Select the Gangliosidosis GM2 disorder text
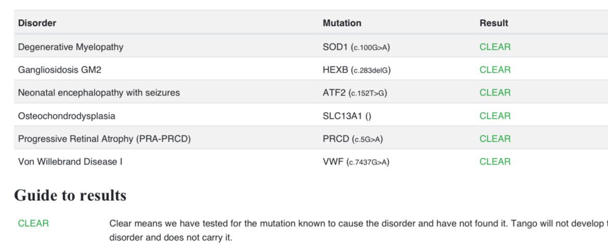The height and width of the screenshot is (246, 608). coord(60,70)
